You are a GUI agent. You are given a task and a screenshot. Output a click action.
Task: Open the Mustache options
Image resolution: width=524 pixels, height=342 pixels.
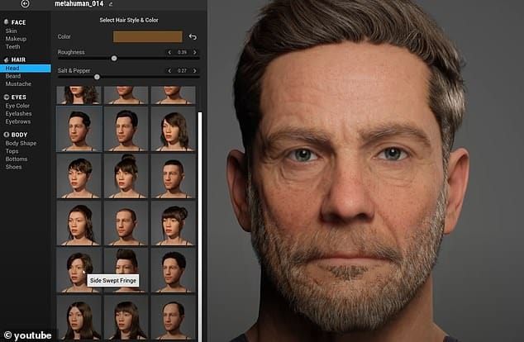coord(19,83)
